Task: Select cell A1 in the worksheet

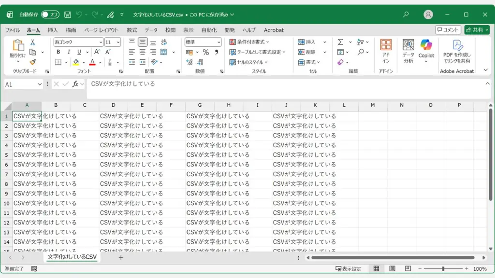Action: 27,116
